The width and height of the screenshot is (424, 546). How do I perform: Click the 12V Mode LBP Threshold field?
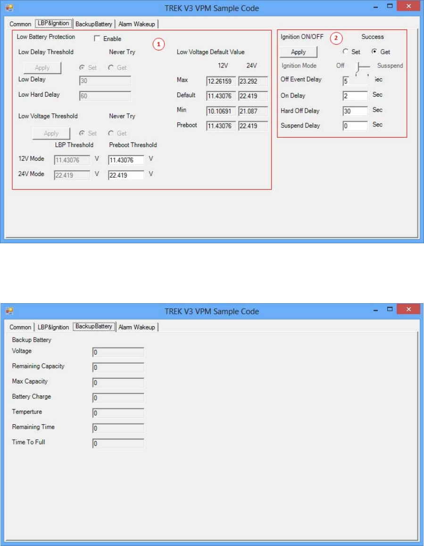(72, 160)
